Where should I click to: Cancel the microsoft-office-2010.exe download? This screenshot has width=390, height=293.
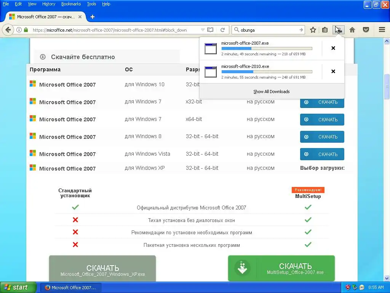pyautogui.click(x=333, y=71)
